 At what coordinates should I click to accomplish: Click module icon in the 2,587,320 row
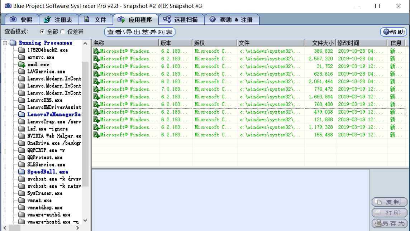(96, 58)
